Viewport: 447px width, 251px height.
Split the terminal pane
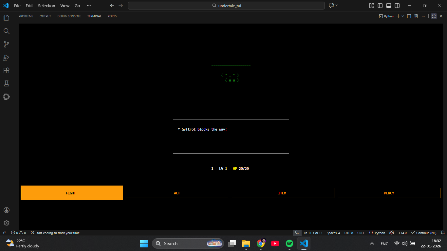[x=409, y=16]
